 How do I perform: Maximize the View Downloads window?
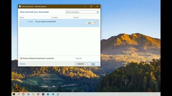[x=91, y=6]
